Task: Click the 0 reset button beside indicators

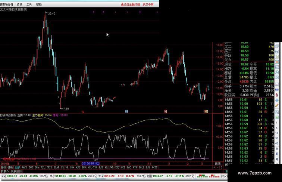Action: click(x=222, y=167)
